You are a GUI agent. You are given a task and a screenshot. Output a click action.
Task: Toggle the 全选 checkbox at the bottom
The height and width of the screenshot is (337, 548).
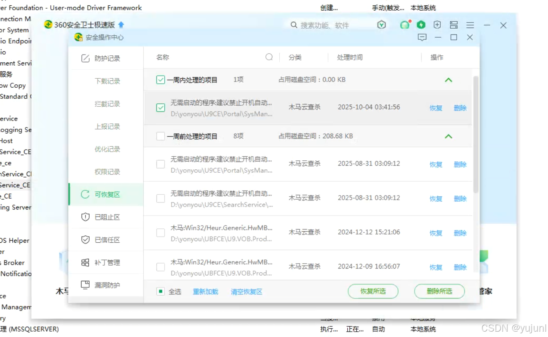pyautogui.click(x=161, y=291)
